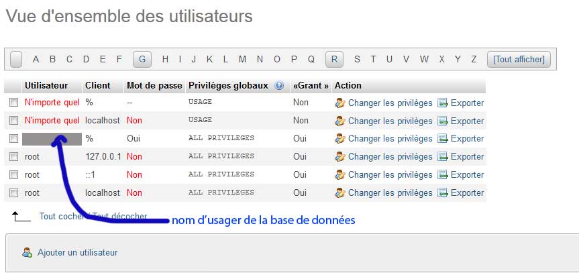Viewport: 579px width, 273px height.
Task: Select the checkbox for root on localhost
Action: [13, 193]
